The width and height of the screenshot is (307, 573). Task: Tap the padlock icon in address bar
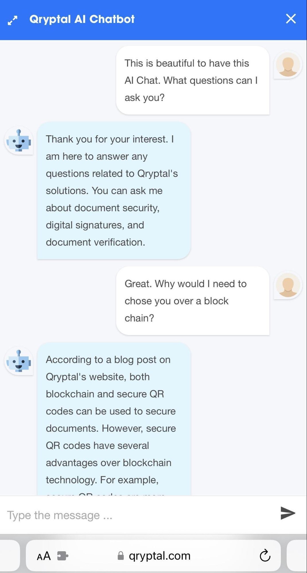(x=121, y=556)
